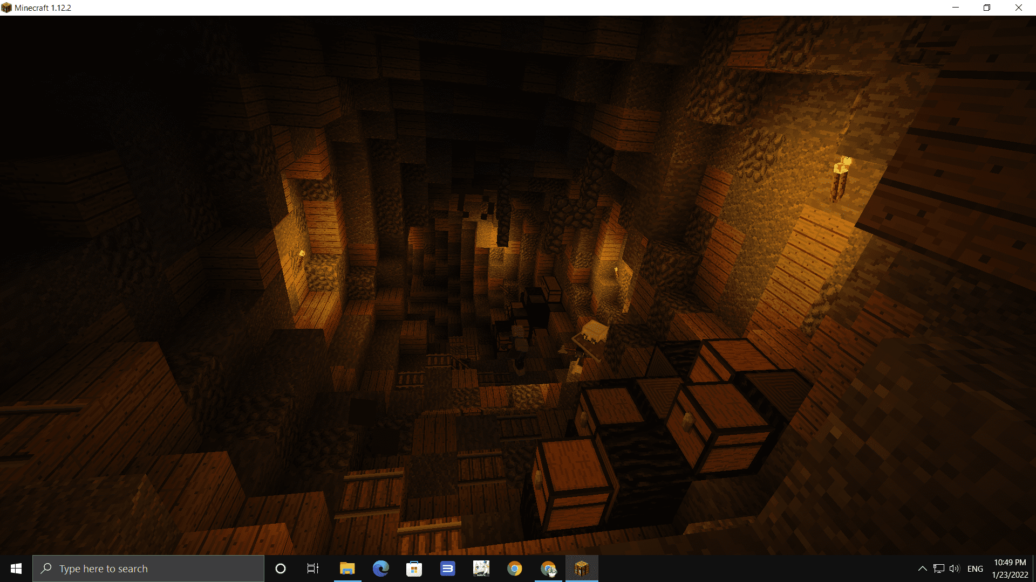Open Task View on the taskbar
This screenshot has width=1036, height=582.
click(x=313, y=569)
